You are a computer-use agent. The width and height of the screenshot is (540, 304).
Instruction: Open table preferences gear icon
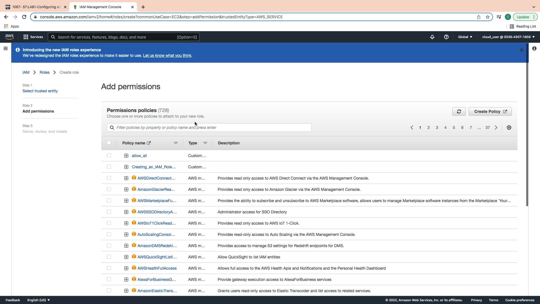click(x=509, y=128)
